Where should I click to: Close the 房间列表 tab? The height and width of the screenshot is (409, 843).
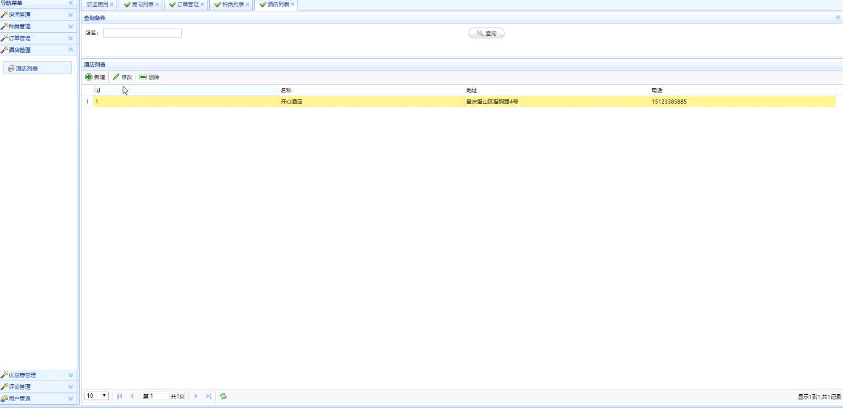pyautogui.click(x=157, y=4)
